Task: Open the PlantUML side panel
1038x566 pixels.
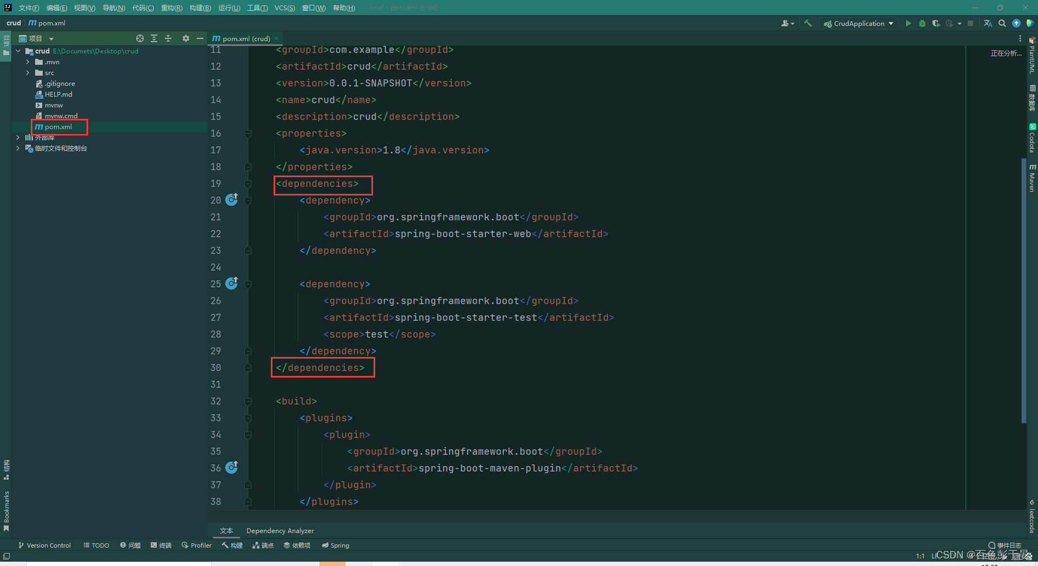Action: [x=1032, y=56]
